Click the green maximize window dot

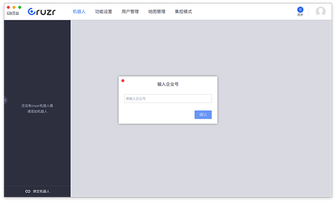click(20, 7)
